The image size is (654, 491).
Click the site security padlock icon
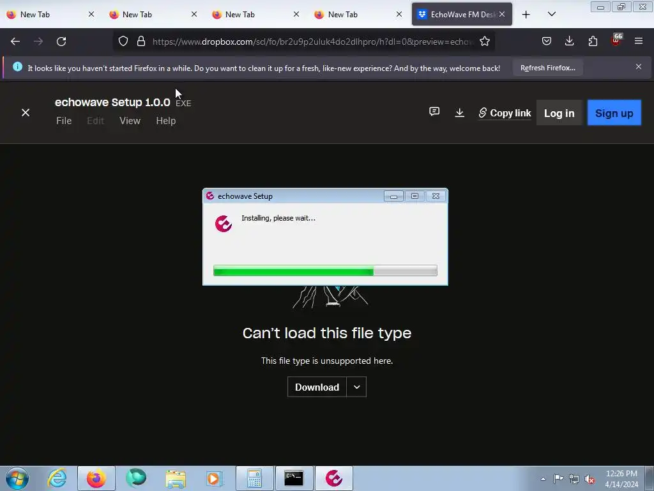pyautogui.click(x=141, y=42)
